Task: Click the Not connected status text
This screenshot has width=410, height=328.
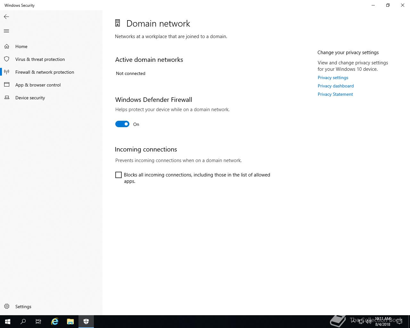Action: [x=131, y=73]
